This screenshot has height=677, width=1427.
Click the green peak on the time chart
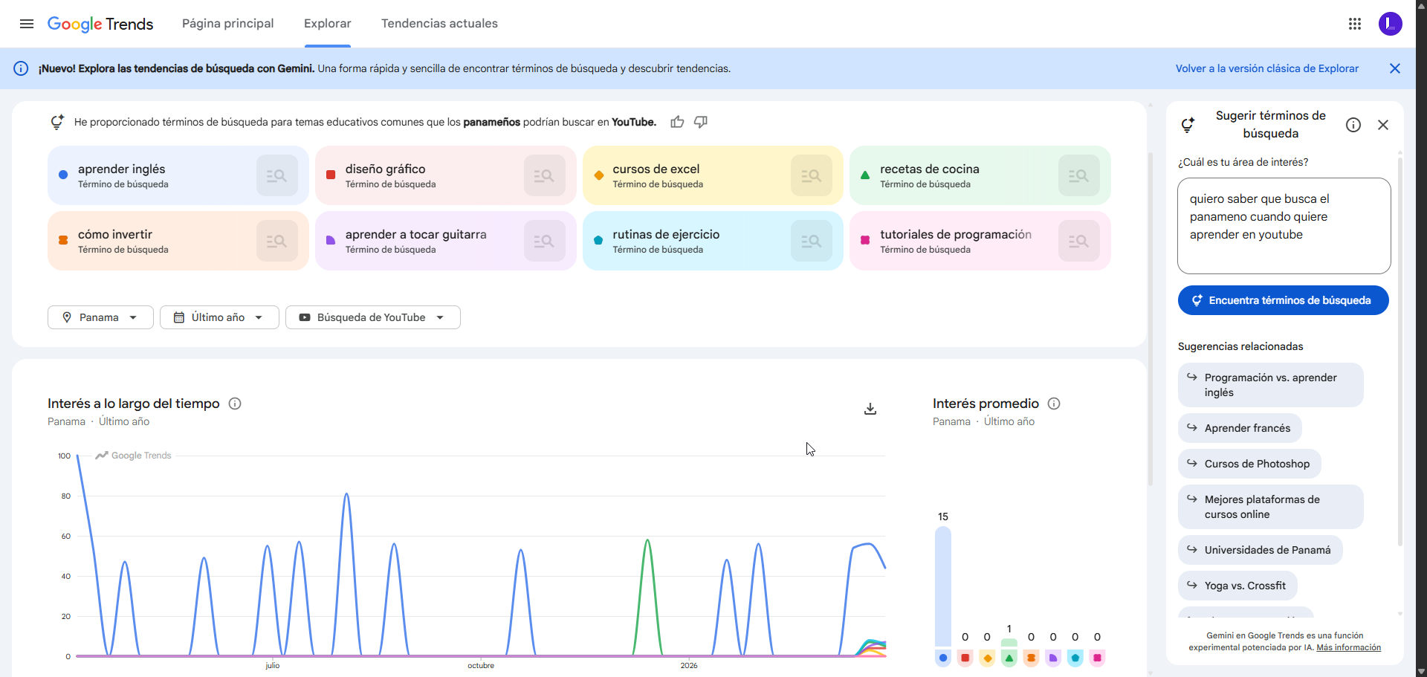[x=647, y=541]
